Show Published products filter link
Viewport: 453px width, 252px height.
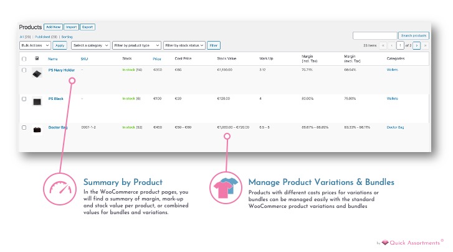pos(46,37)
